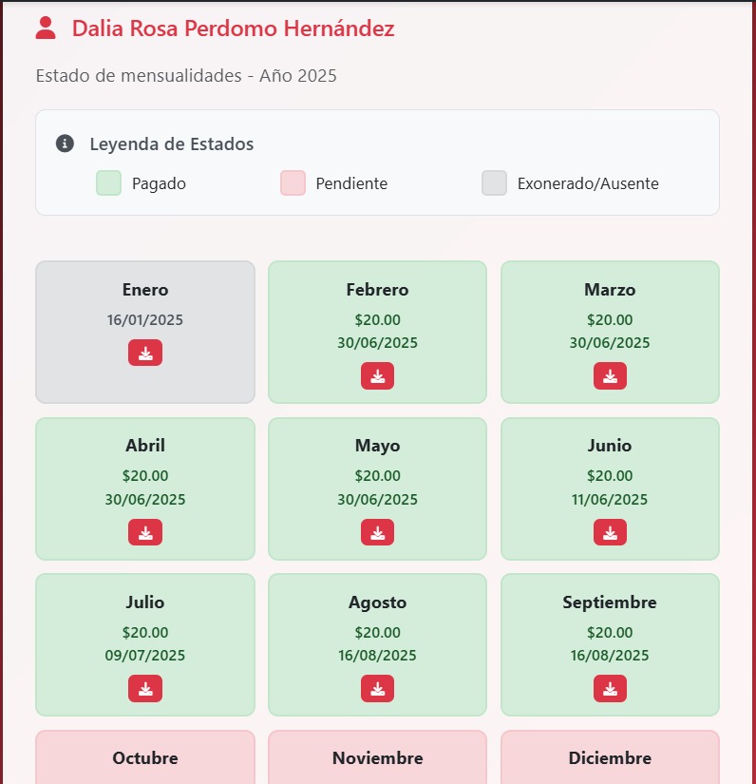The width and height of the screenshot is (756, 784).
Task: Select the Noviembre pending month card
Action: pyautogui.click(x=377, y=758)
